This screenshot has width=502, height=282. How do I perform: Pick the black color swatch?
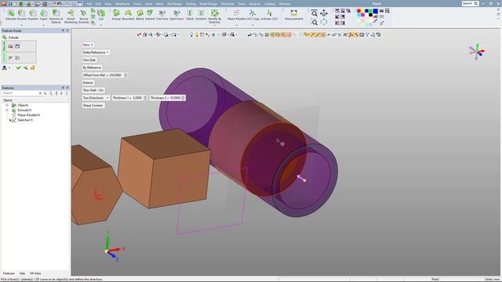[370, 15]
